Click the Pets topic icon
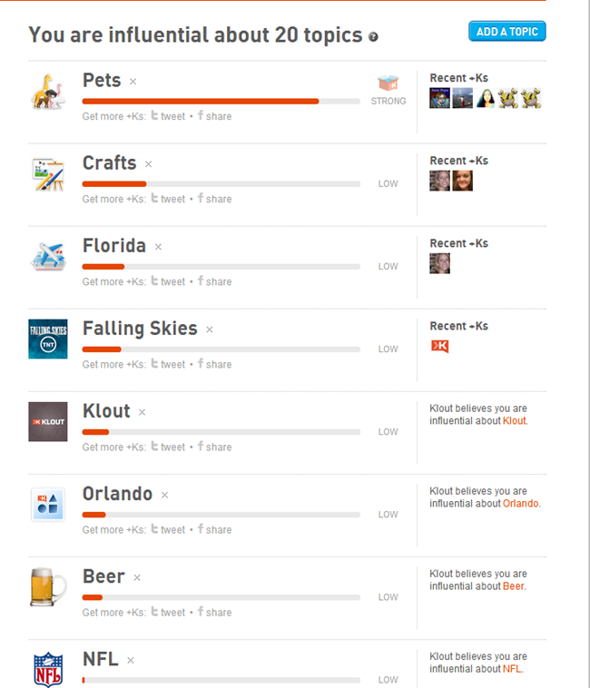590x688 pixels. point(47,91)
